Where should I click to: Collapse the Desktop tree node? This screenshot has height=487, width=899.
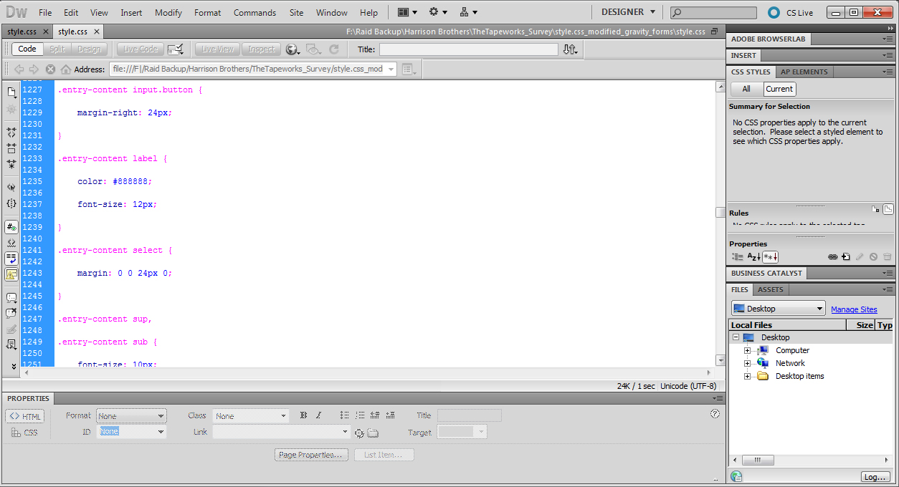(x=736, y=337)
